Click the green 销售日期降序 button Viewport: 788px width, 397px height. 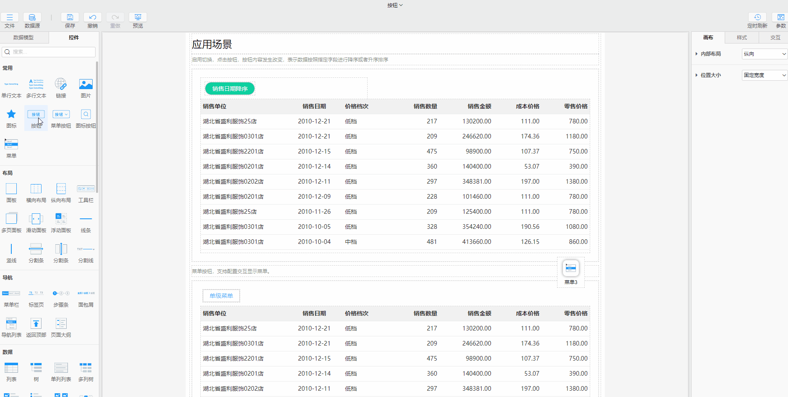[230, 89]
